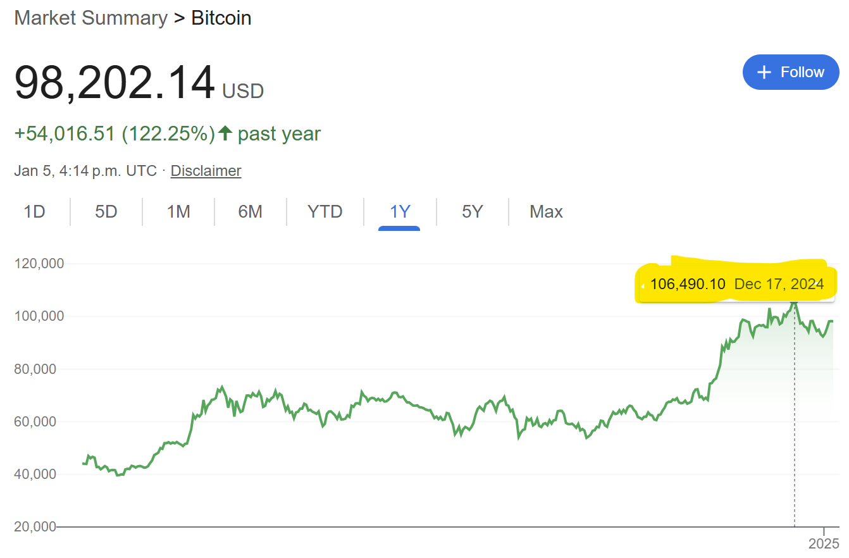Open the YTD chart view
The height and width of the screenshot is (558, 849).
(x=325, y=212)
